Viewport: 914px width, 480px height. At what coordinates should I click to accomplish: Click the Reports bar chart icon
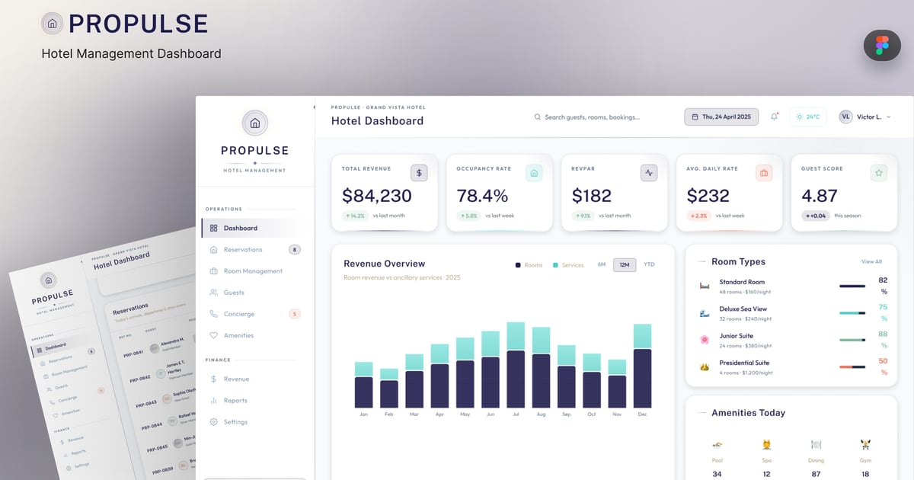point(214,400)
